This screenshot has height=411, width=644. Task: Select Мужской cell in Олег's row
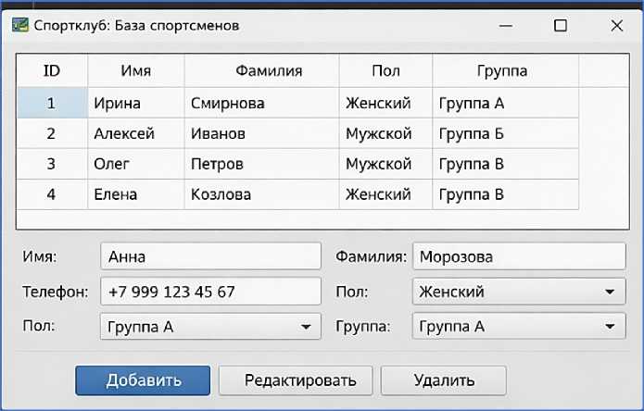coord(385,164)
